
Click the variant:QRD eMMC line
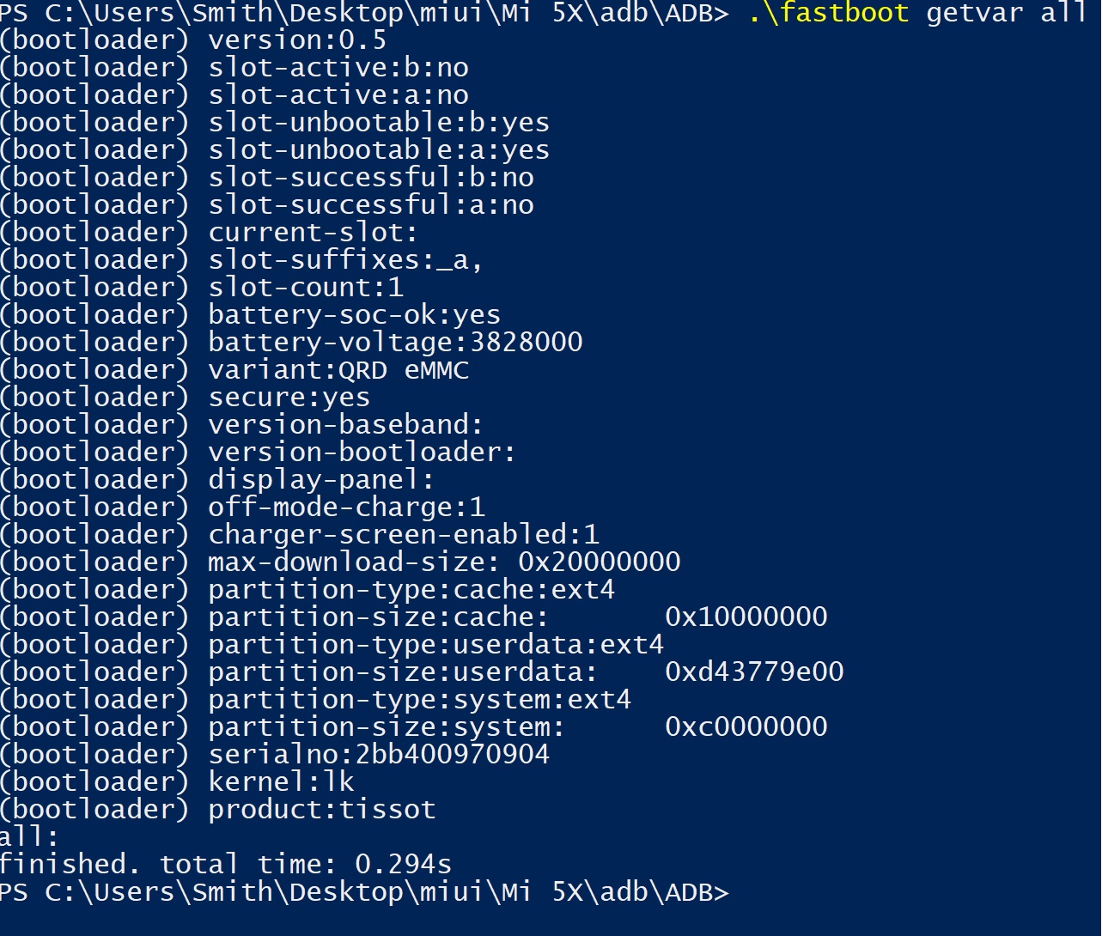pos(234,369)
